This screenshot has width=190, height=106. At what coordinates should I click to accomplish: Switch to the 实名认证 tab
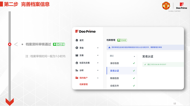click(x=122, y=71)
